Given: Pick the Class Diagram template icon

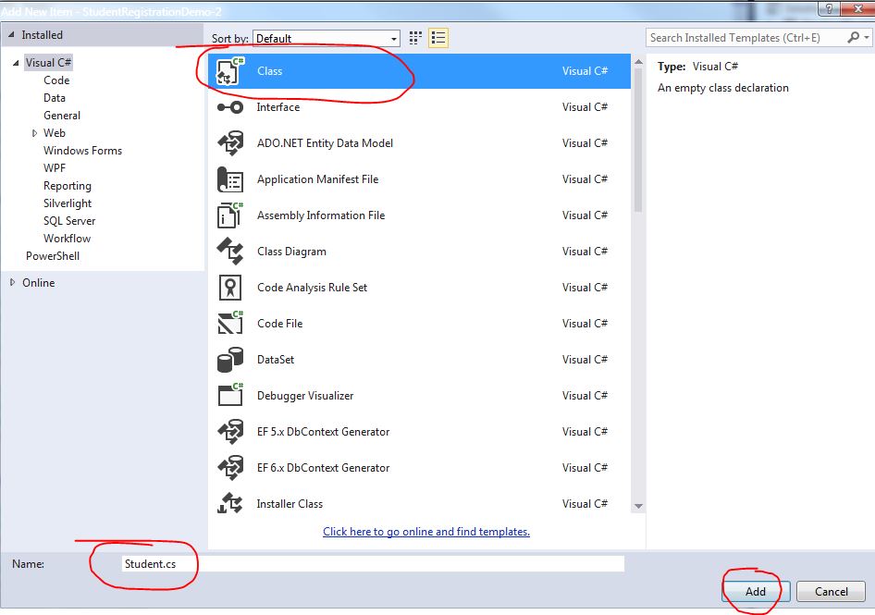Looking at the screenshot, I should pos(229,252).
